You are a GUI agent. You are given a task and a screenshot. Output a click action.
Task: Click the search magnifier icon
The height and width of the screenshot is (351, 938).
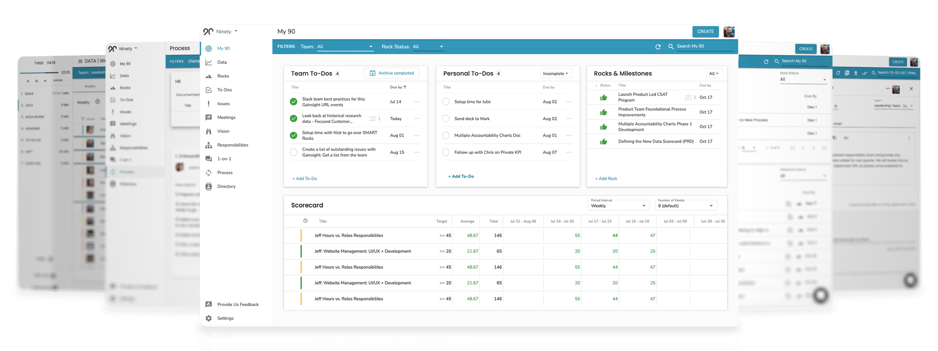pos(671,46)
